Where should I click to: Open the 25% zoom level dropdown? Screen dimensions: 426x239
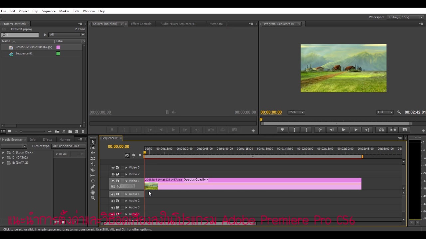296,112
